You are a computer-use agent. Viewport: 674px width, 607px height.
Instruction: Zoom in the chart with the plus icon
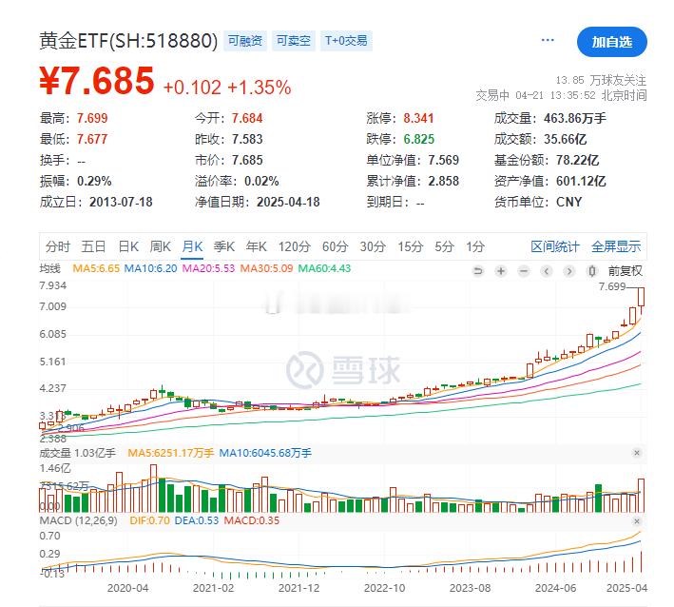501,271
